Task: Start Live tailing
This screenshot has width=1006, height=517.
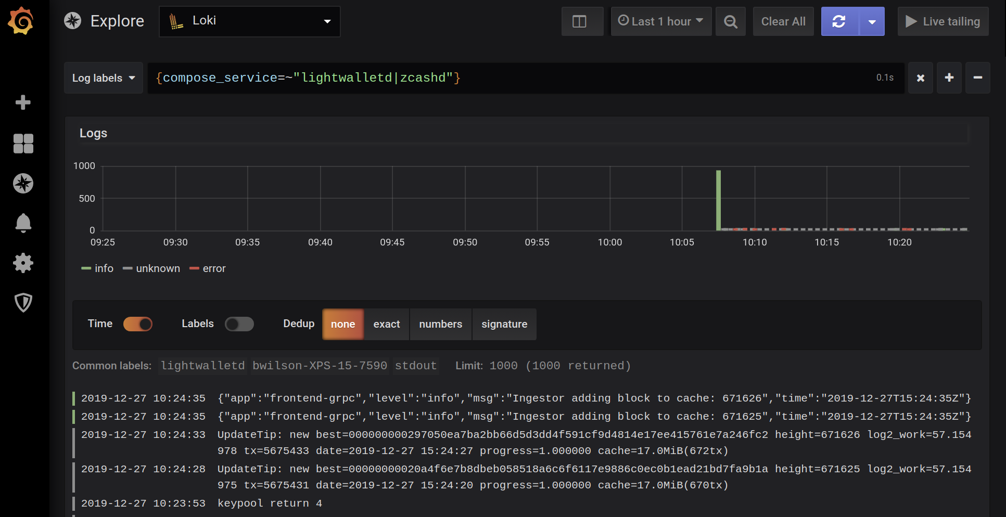Action: point(943,21)
